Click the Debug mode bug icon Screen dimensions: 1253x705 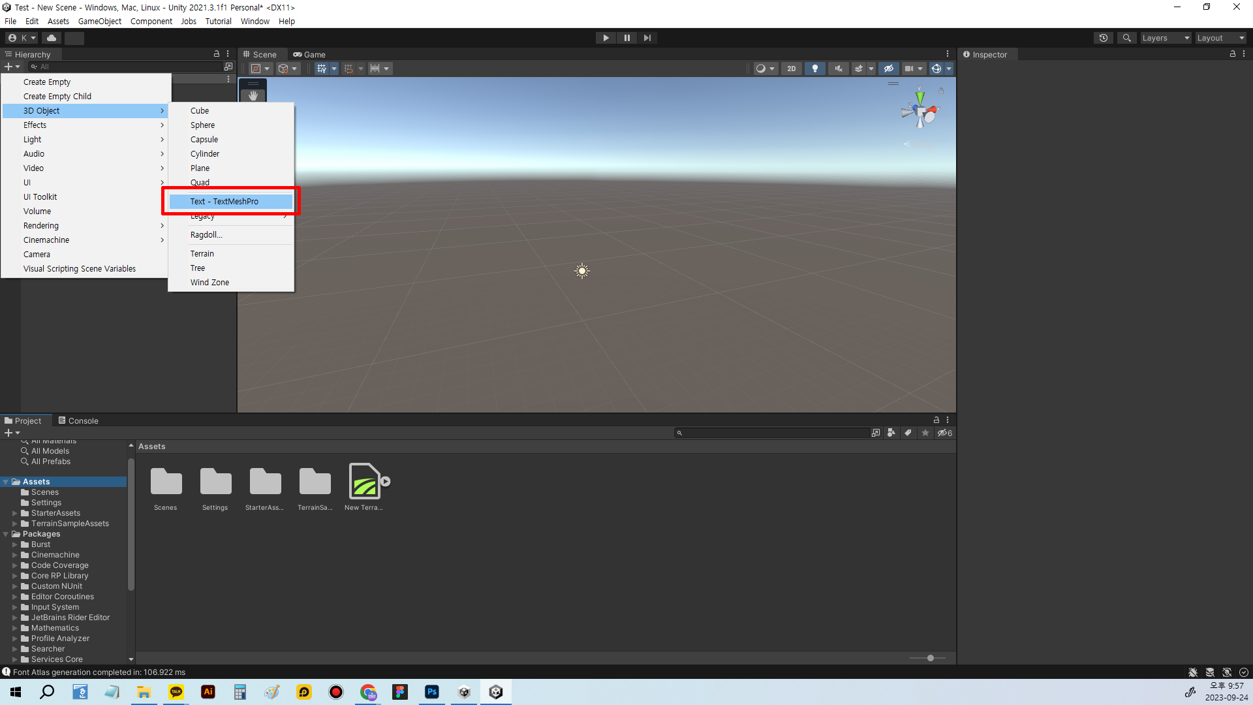(x=1193, y=672)
